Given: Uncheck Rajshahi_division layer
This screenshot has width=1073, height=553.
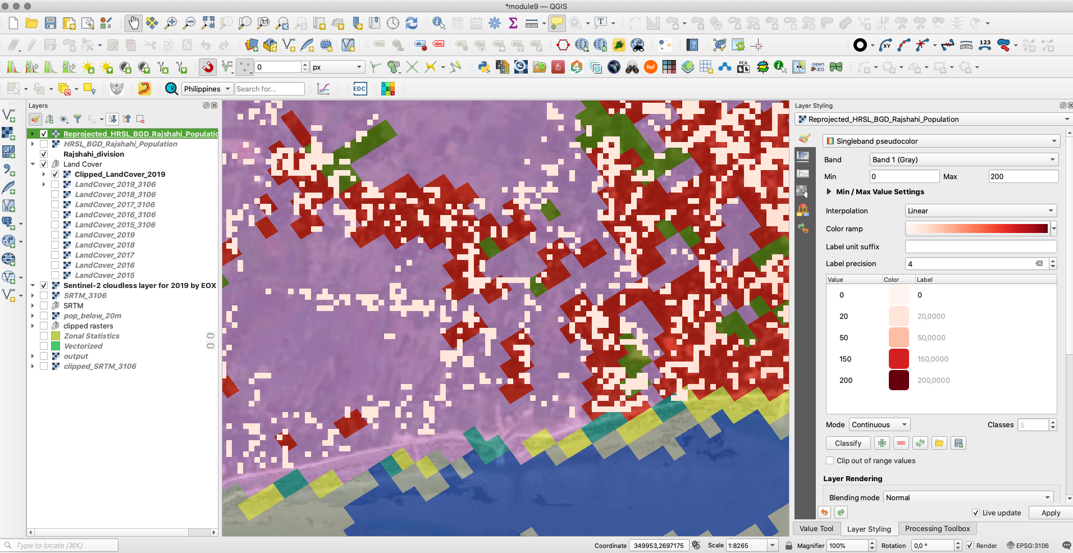Looking at the screenshot, I should 44,154.
